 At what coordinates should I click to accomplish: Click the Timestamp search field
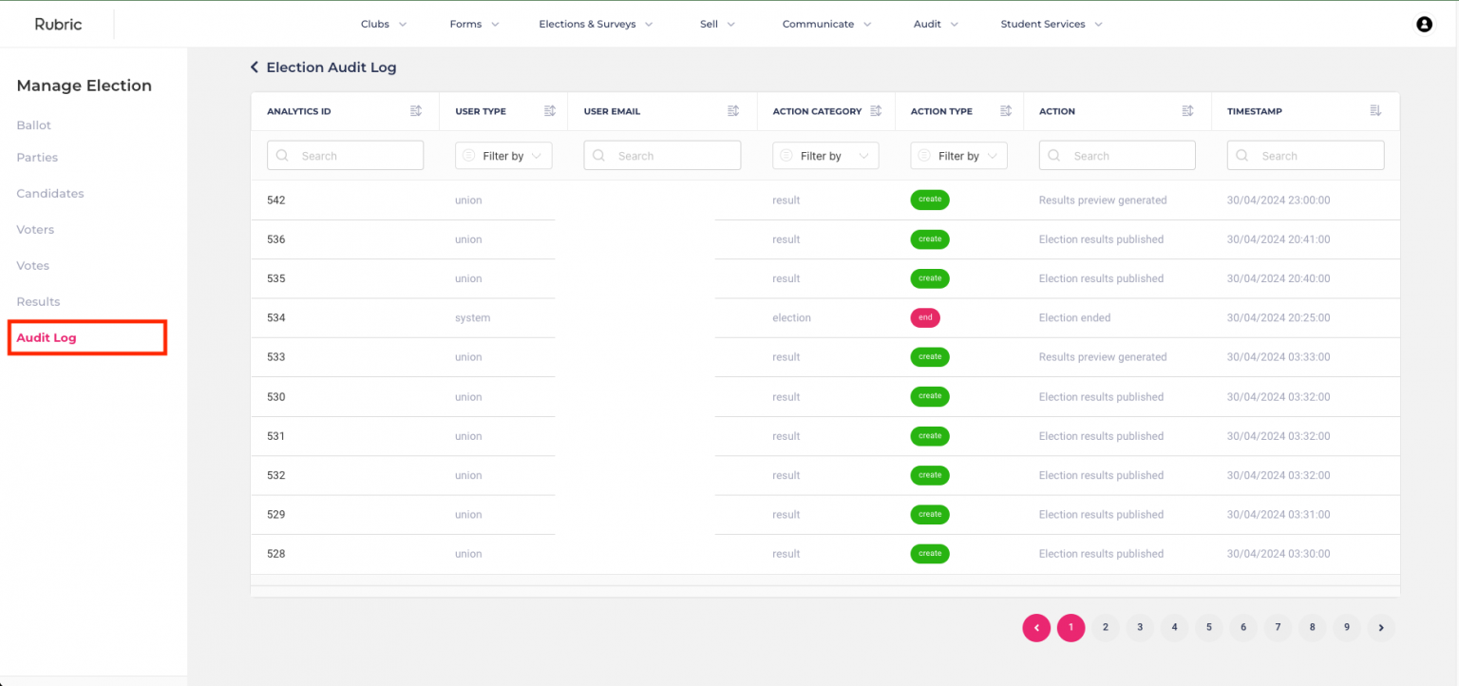pyautogui.click(x=1305, y=156)
